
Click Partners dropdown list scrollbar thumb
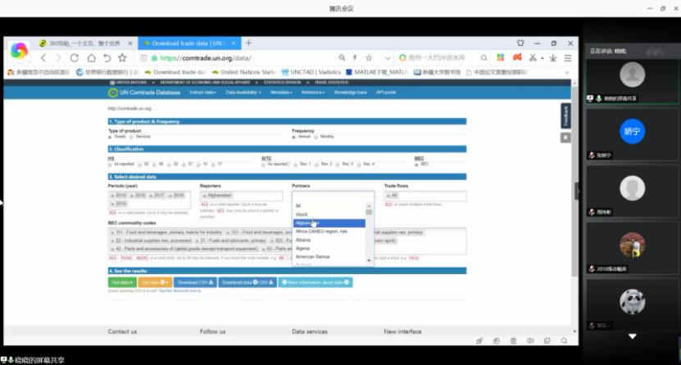[369, 212]
